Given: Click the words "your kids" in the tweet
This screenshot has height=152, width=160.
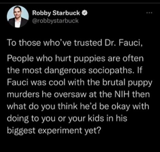Looking at the screenshot, I should click(86, 119).
